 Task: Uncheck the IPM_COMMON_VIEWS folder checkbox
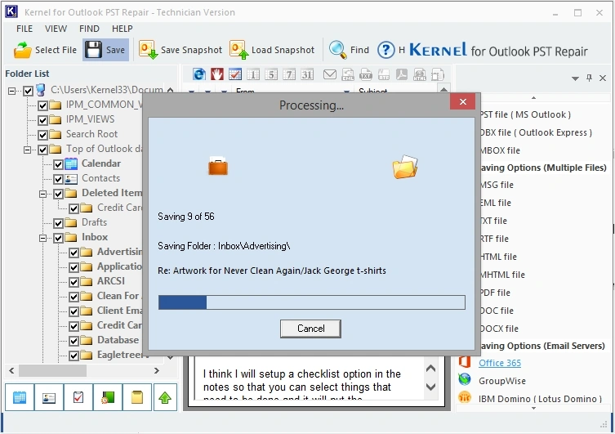[x=42, y=105]
